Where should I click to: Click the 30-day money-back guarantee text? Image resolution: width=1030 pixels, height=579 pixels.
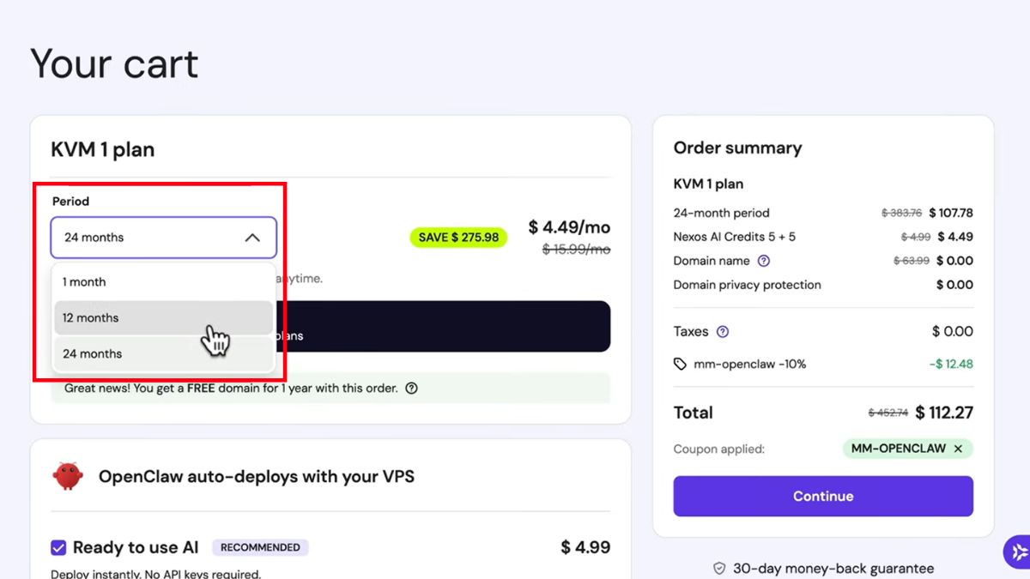[833, 568]
